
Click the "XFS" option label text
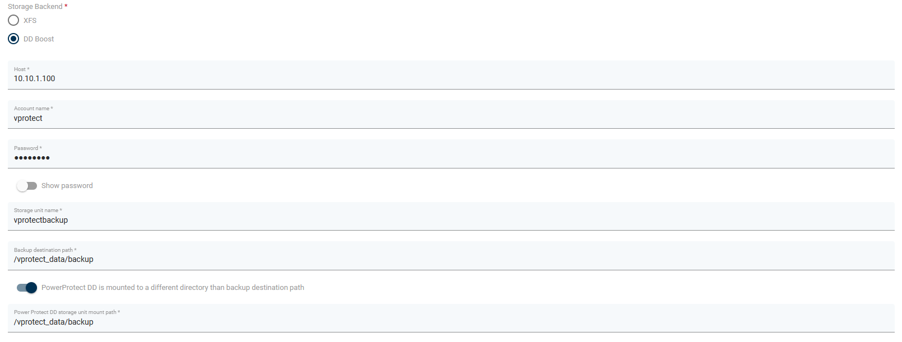(x=30, y=21)
